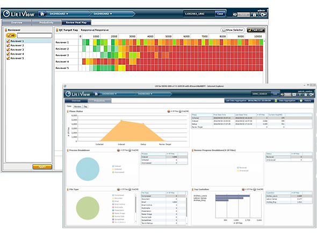Select # Of Files radio in Phase Status

(x=169, y=111)
